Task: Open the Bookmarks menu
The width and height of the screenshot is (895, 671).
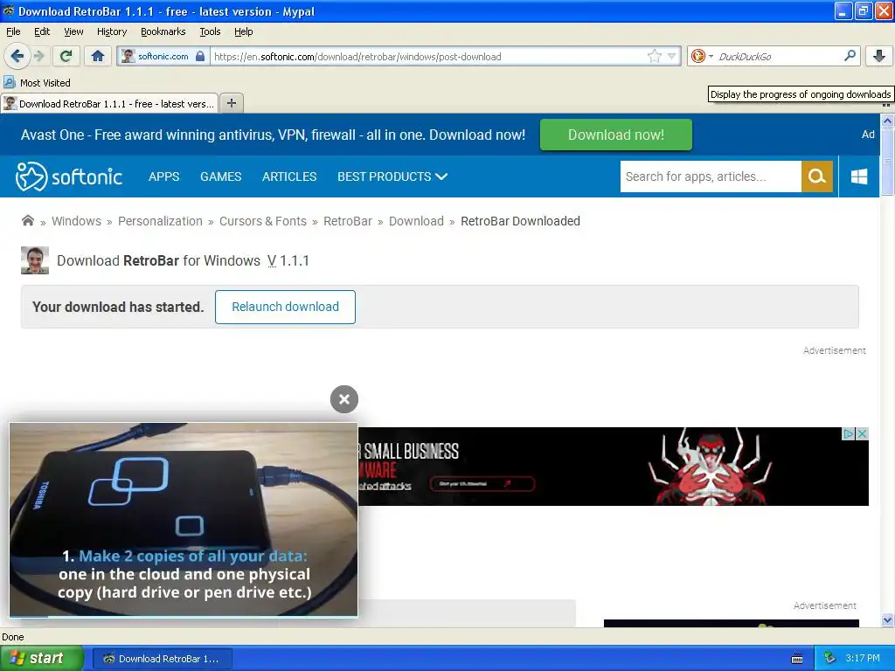Action: click(x=163, y=31)
